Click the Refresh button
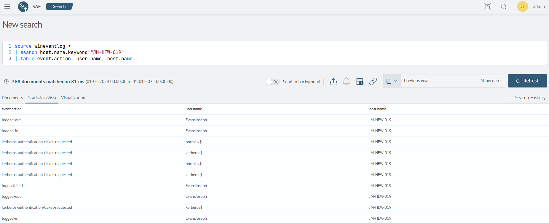This screenshot has height=223, width=549. click(527, 81)
